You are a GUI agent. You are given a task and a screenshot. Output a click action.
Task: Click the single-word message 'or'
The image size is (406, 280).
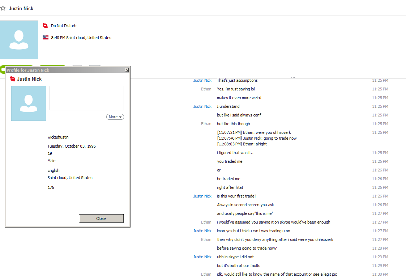[x=219, y=170]
